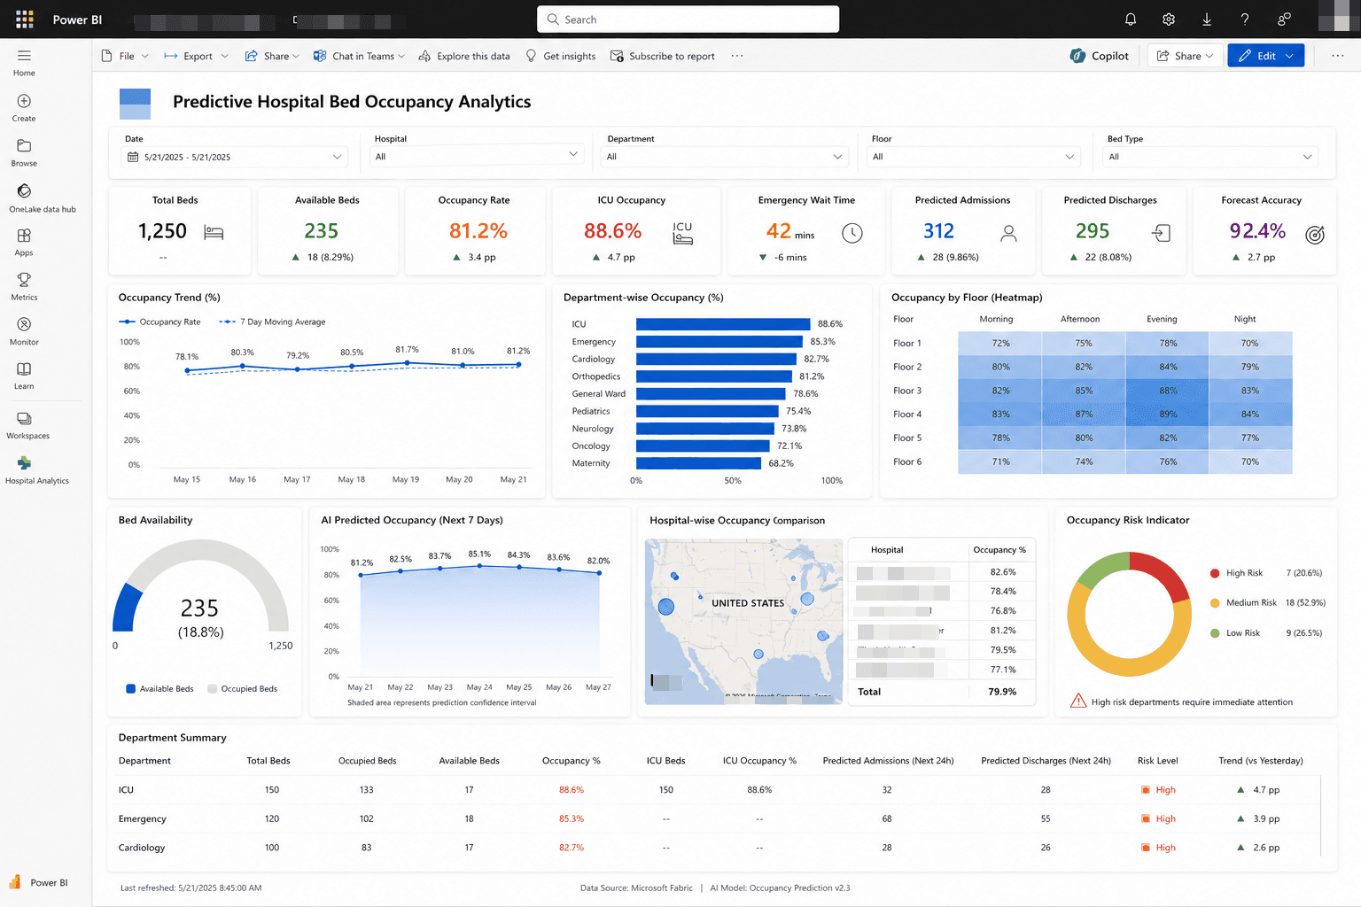Click the high risk warning triangle icon
This screenshot has height=907, width=1361.
coord(1078,702)
